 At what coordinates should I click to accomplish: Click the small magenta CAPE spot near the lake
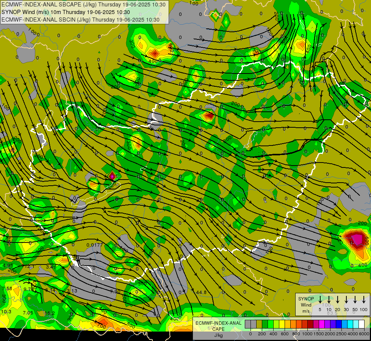[112, 176]
